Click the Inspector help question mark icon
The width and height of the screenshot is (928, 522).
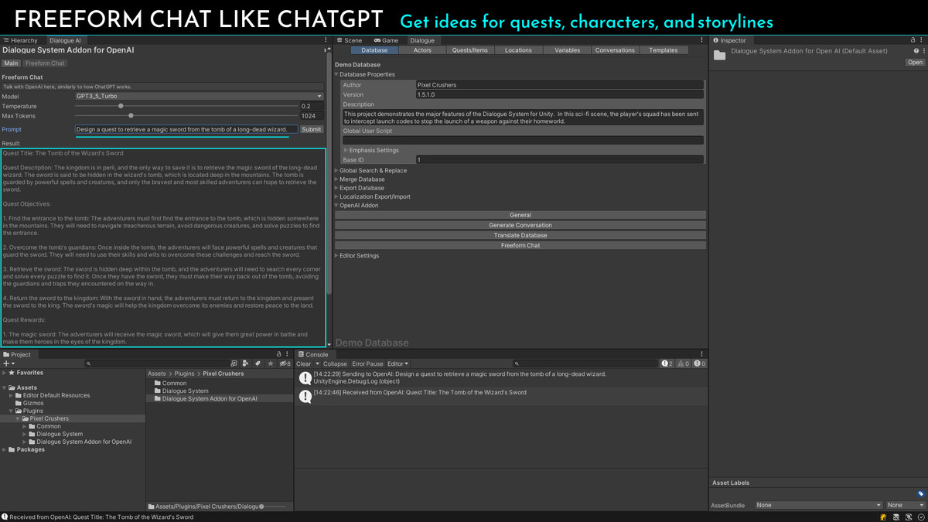click(x=916, y=51)
